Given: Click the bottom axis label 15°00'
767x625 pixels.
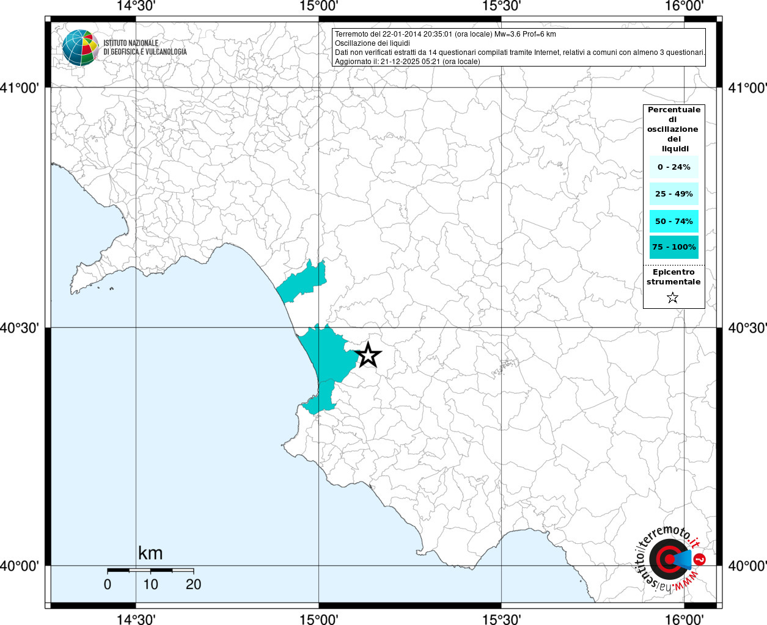Looking at the screenshot, I should point(318,619).
